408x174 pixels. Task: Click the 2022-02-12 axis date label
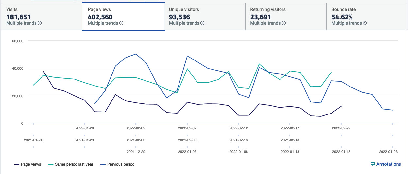[x=239, y=128]
